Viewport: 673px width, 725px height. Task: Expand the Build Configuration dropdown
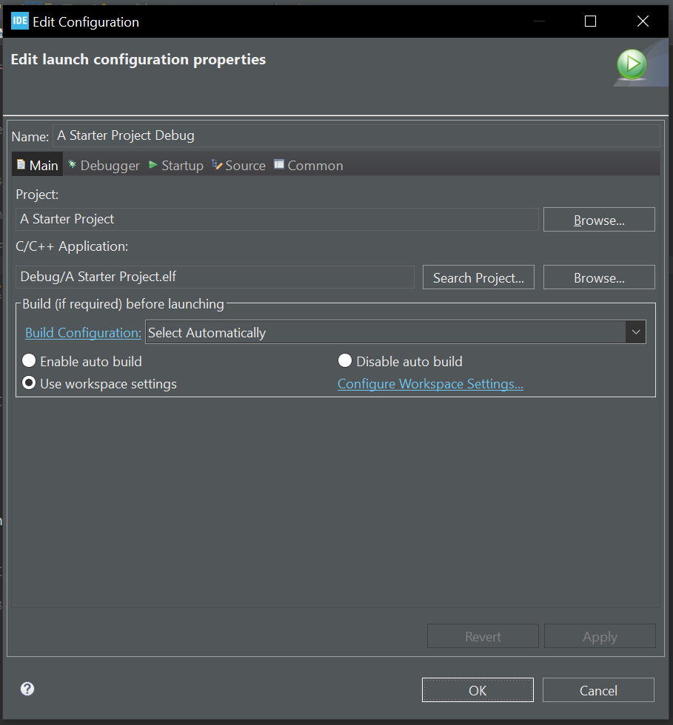tap(635, 332)
